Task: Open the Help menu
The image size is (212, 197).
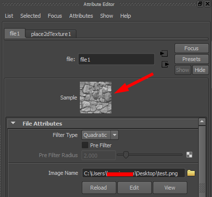Action: pos(126,16)
